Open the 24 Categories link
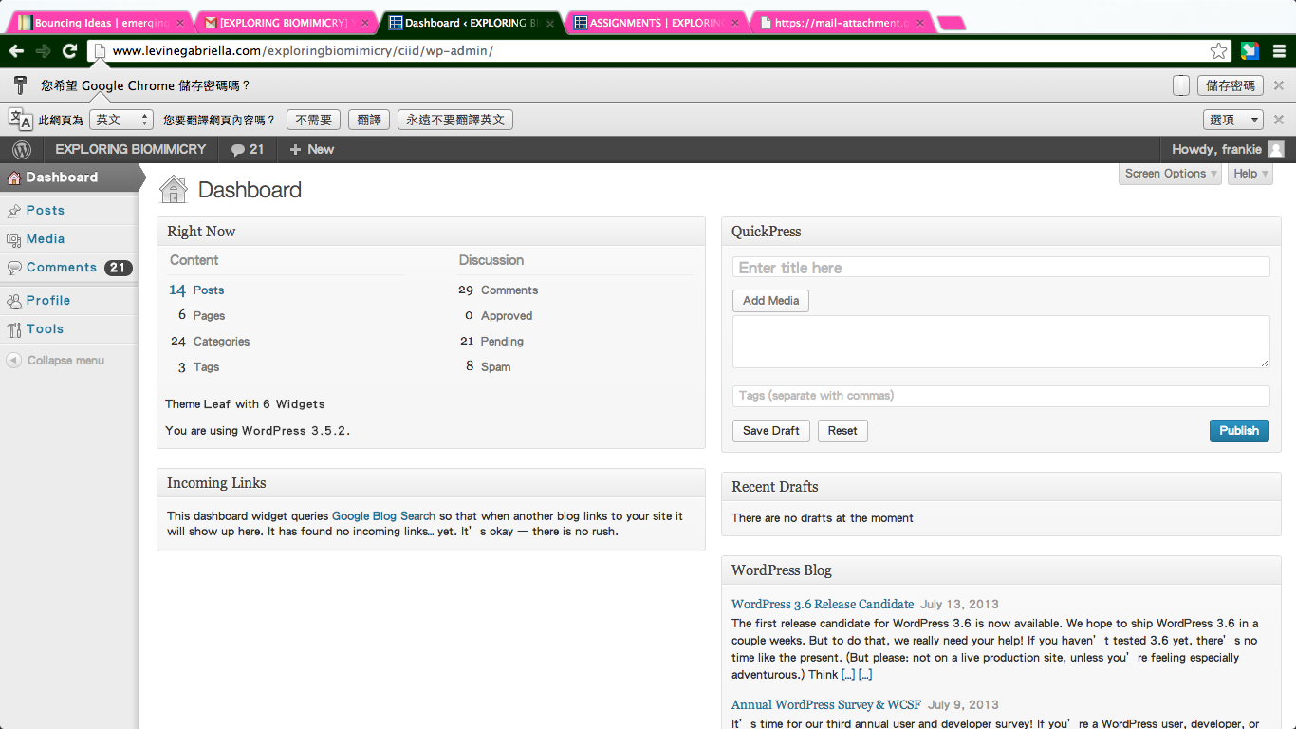The width and height of the screenshot is (1296, 729). click(211, 342)
